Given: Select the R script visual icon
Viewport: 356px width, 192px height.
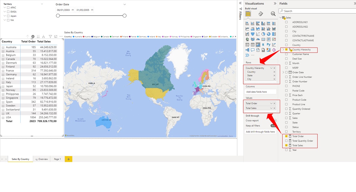Looking at the screenshot, I should pos(263,44).
